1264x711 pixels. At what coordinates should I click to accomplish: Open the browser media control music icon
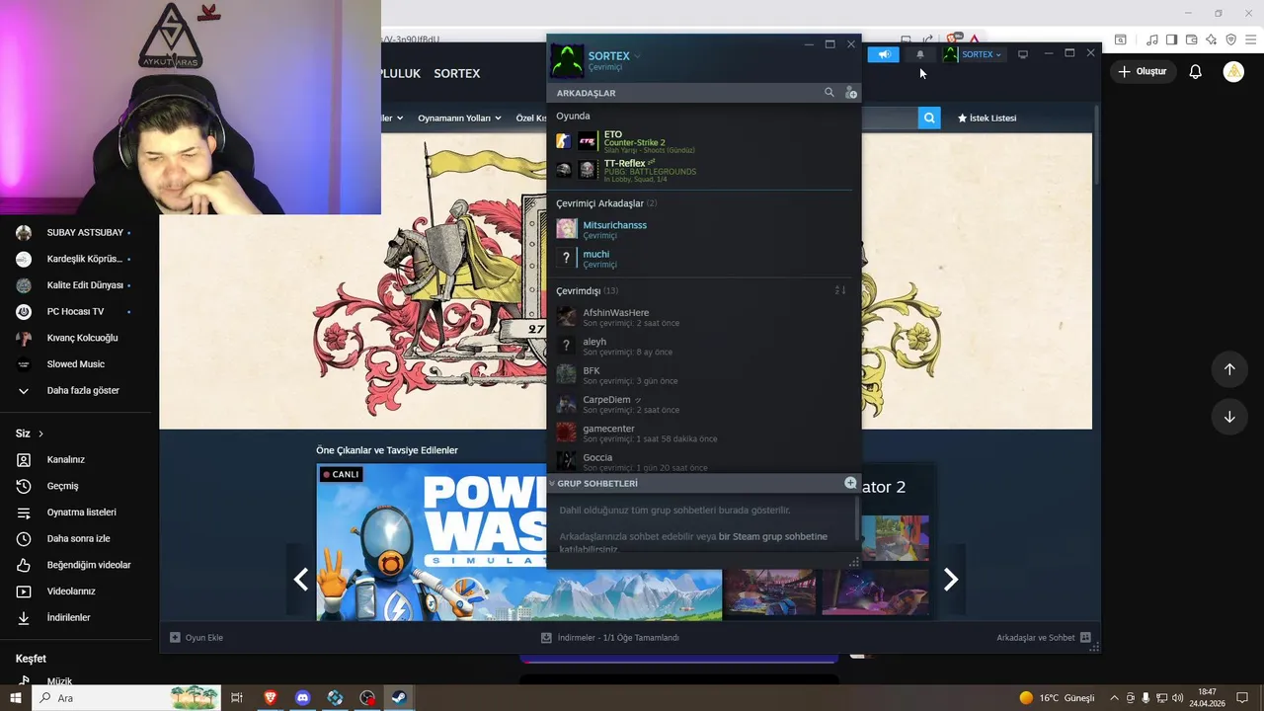coord(1151,39)
